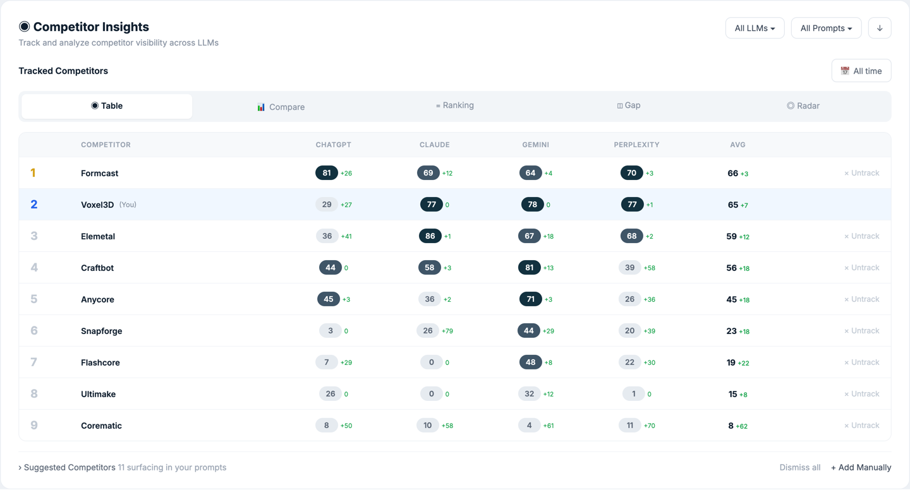Click Elemetal's Perplexity score 68
The width and height of the screenshot is (910, 490).
point(632,236)
